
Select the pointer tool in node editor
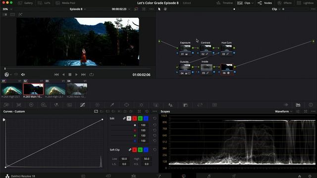click(x=159, y=9)
